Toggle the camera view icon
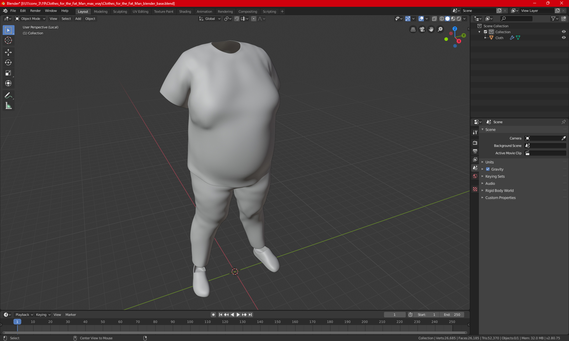Image resolution: width=569 pixels, height=341 pixels. tap(422, 29)
